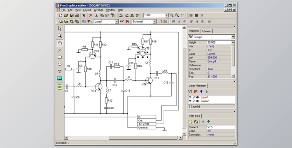This screenshot has width=292, height=148.
Task: Open the Window menu
Action: [x=111, y=10]
